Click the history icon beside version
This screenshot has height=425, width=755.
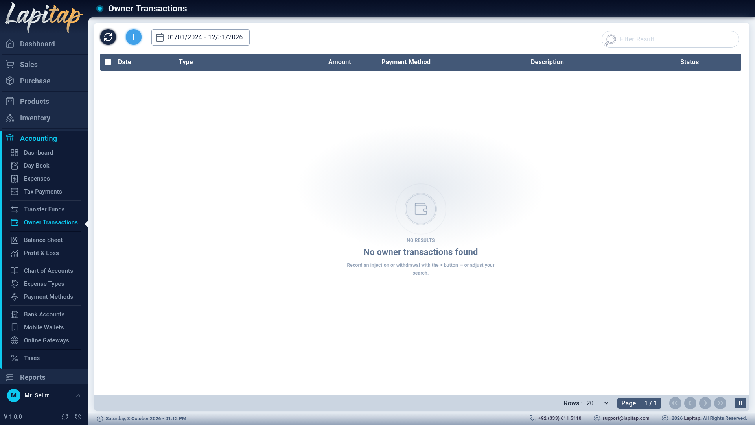pos(78,417)
